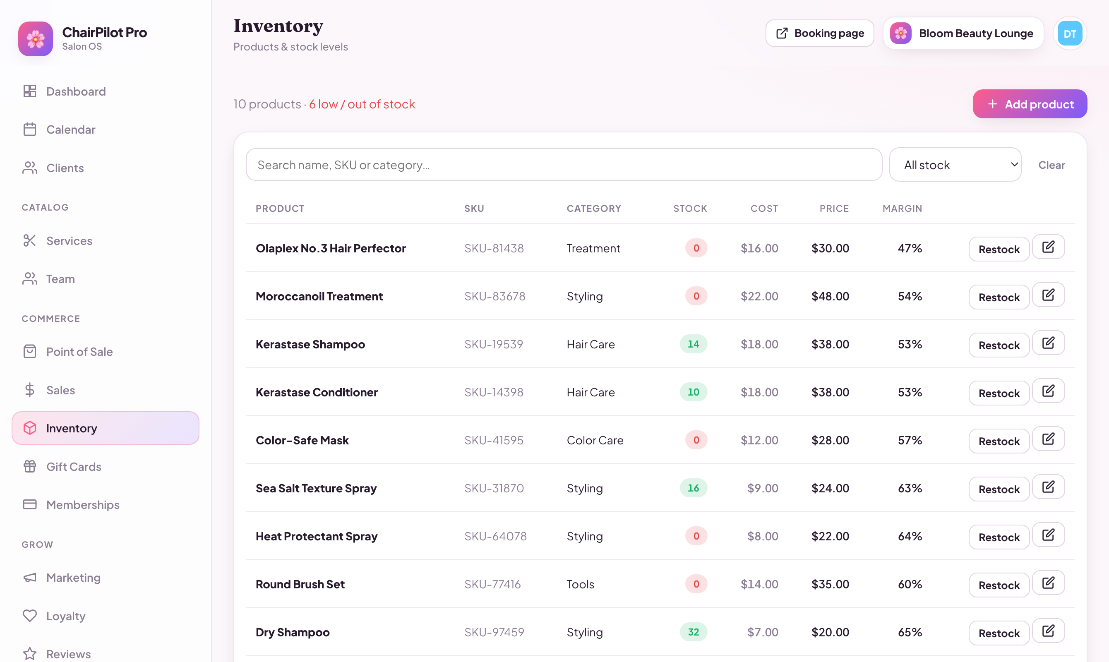This screenshot has width=1109, height=662.
Task: Restock Kerastase Shampoo
Action: pyautogui.click(x=999, y=345)
